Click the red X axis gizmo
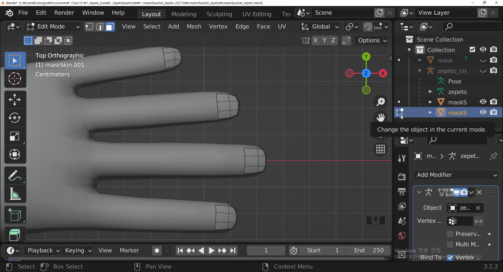 [383, 73]
